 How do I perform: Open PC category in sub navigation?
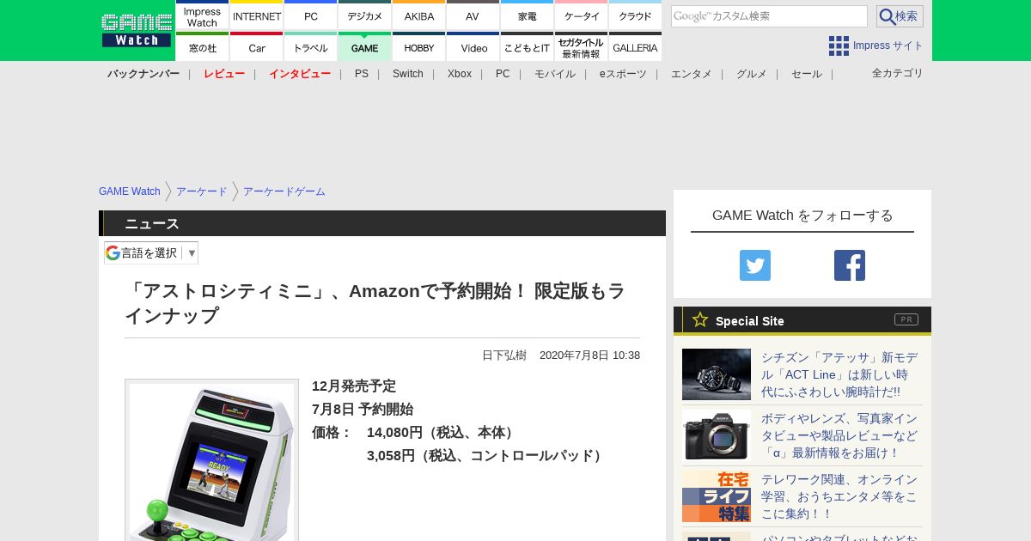point(503,74)
